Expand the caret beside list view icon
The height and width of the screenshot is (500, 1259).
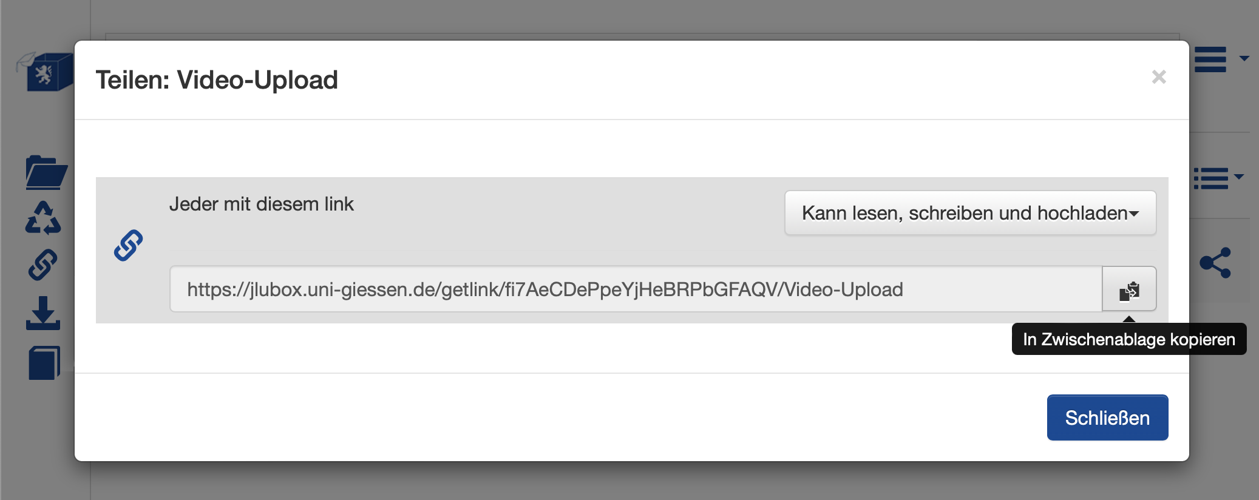tap(1239, 177)
